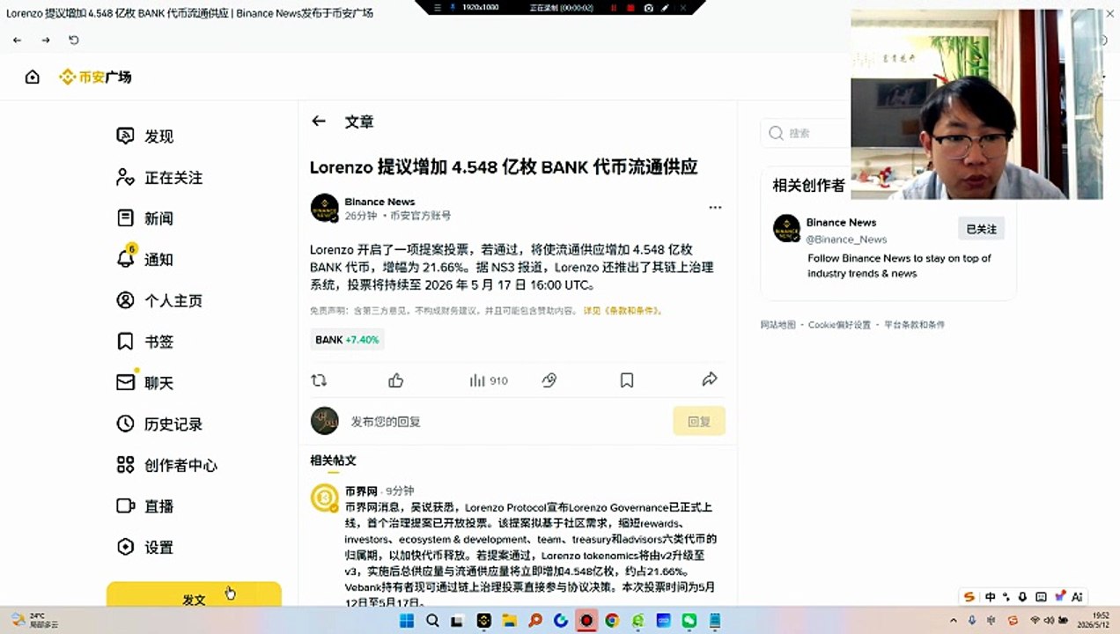Open Chat (聊天) in the sidebar
The width and height of the screenshot is (1120, 634).
click(x=145, y=382)
